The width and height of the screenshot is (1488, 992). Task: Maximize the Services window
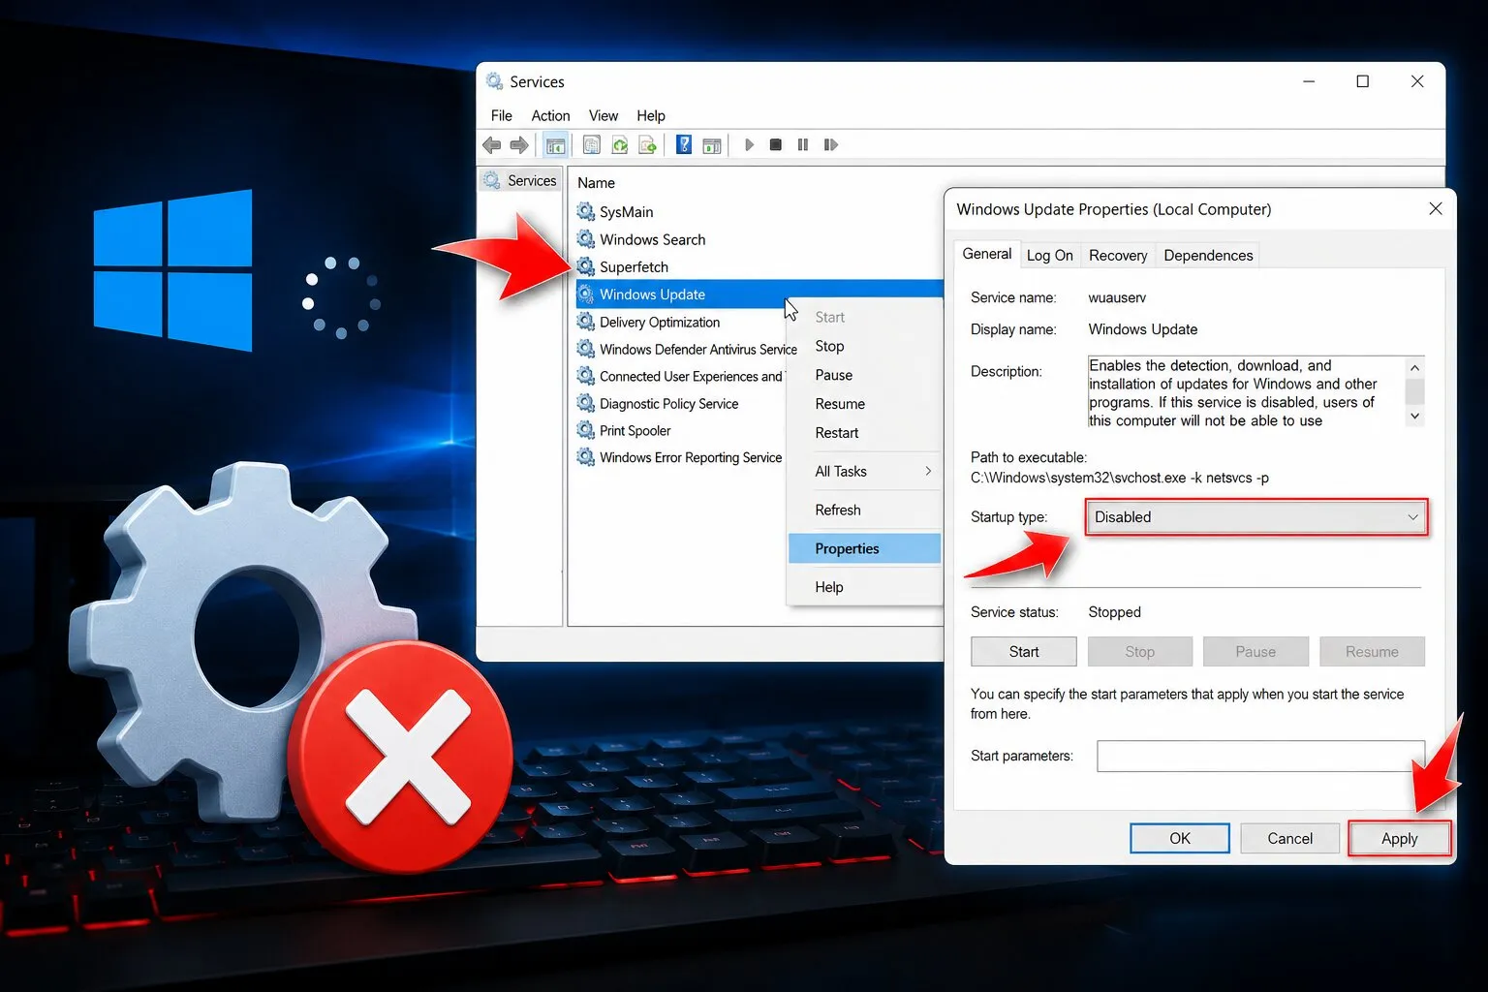pyautogui.click(x=1362, y=81)
